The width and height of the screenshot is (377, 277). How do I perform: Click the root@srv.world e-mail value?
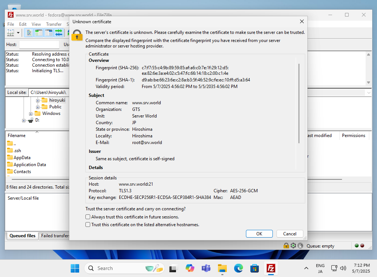click(x=147, y=143)
